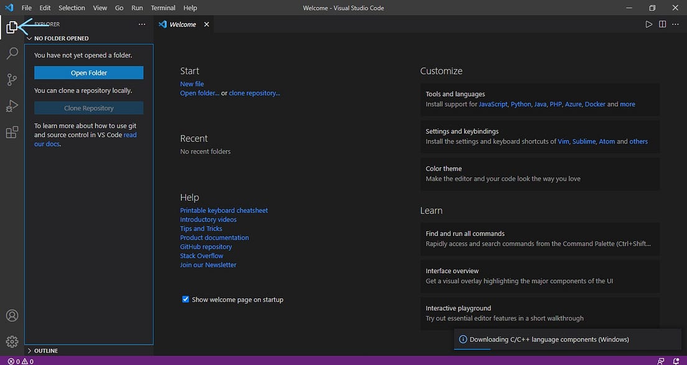Open the Terminal menu
Screen dimensions: 687x365
163,8
